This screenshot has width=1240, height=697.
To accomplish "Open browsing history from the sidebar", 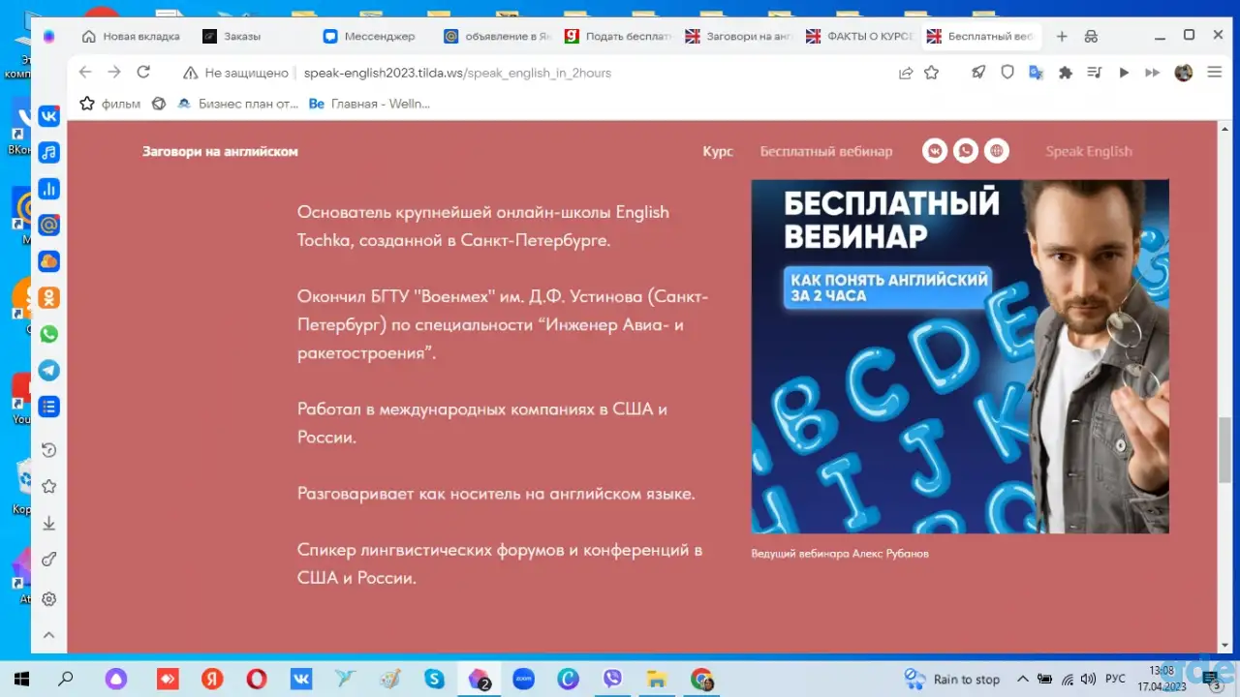I will click(48, 450).
